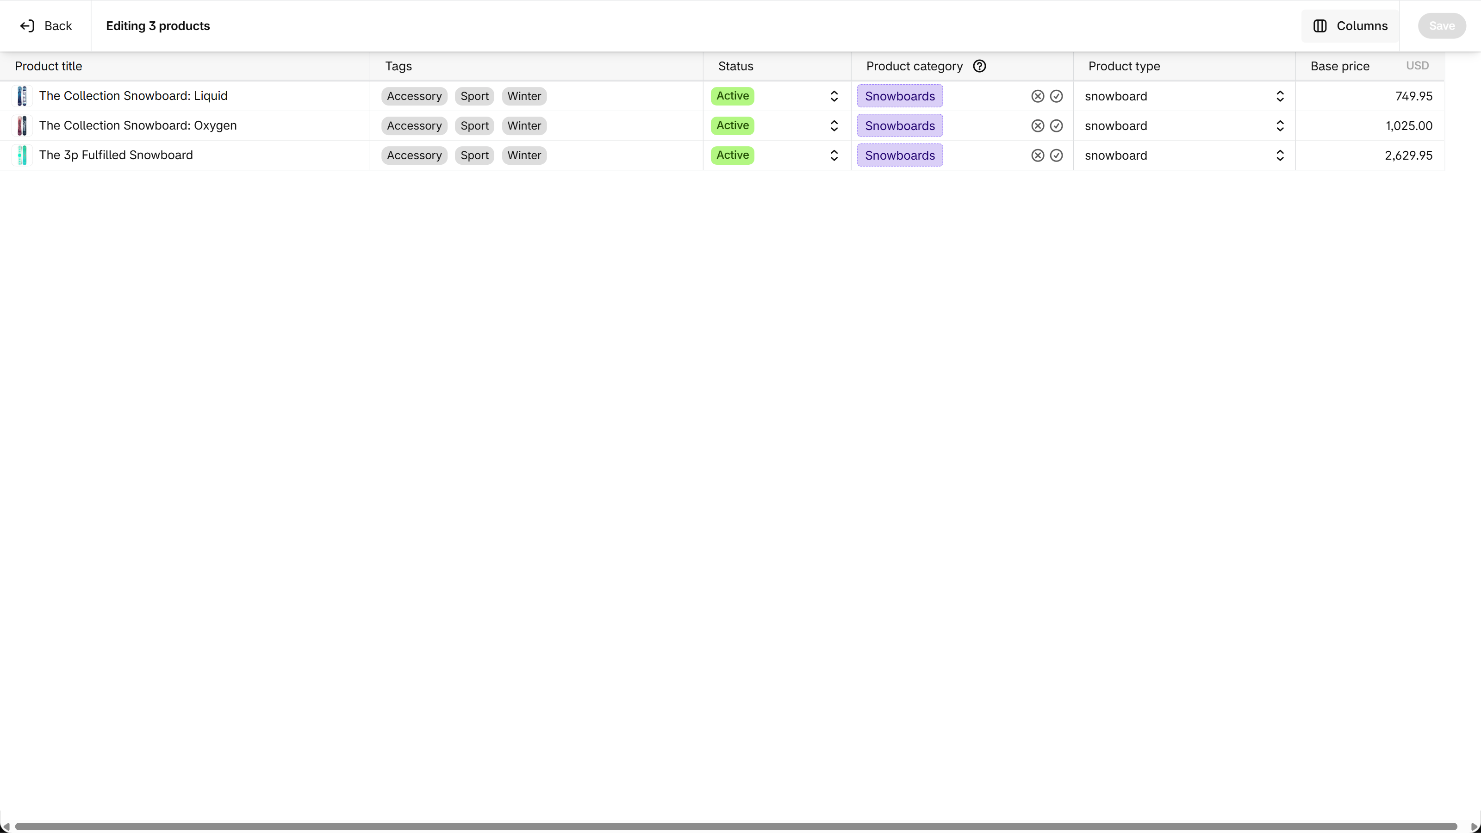Reject suggested category for Liquid snowboard
This screenshot has height=833, width=1481.
(x=1037, y=96)
